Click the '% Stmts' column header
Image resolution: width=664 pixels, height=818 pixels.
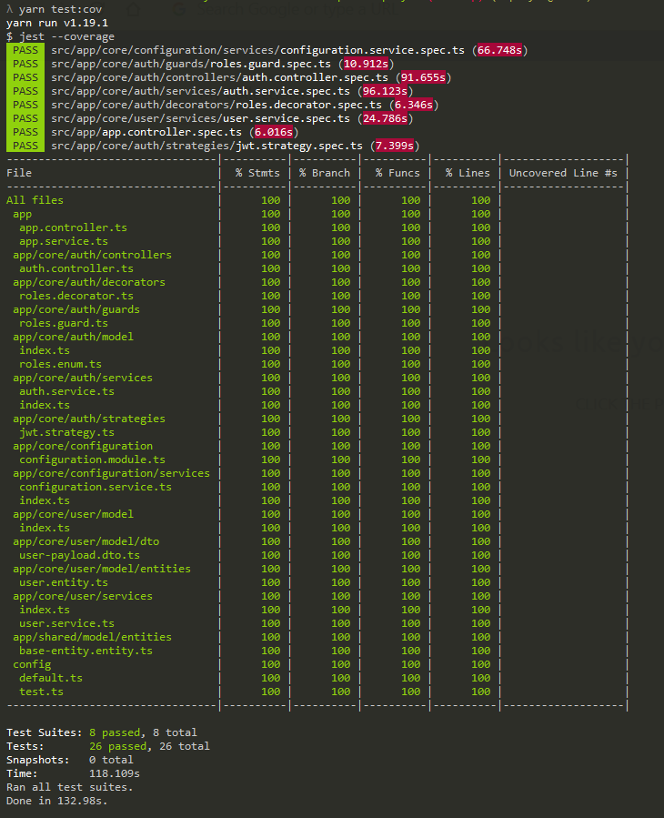click(x=257, y=173)
